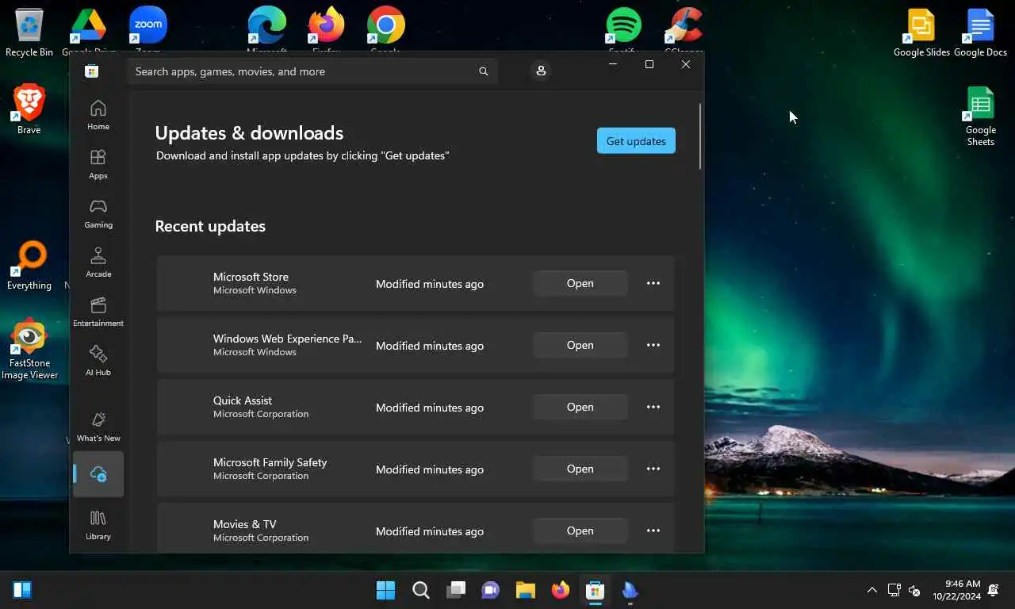Open the user account profile icon

541,71
